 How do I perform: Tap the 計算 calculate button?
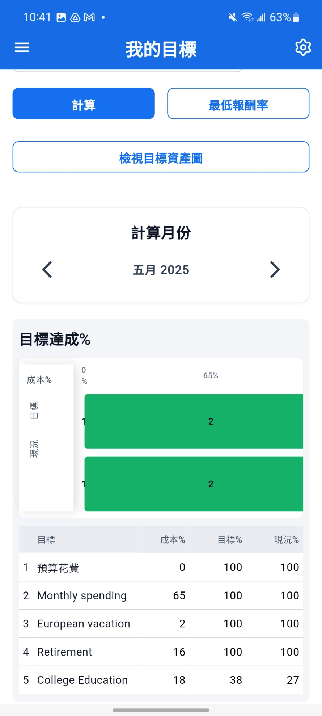(x=84, y=104)
